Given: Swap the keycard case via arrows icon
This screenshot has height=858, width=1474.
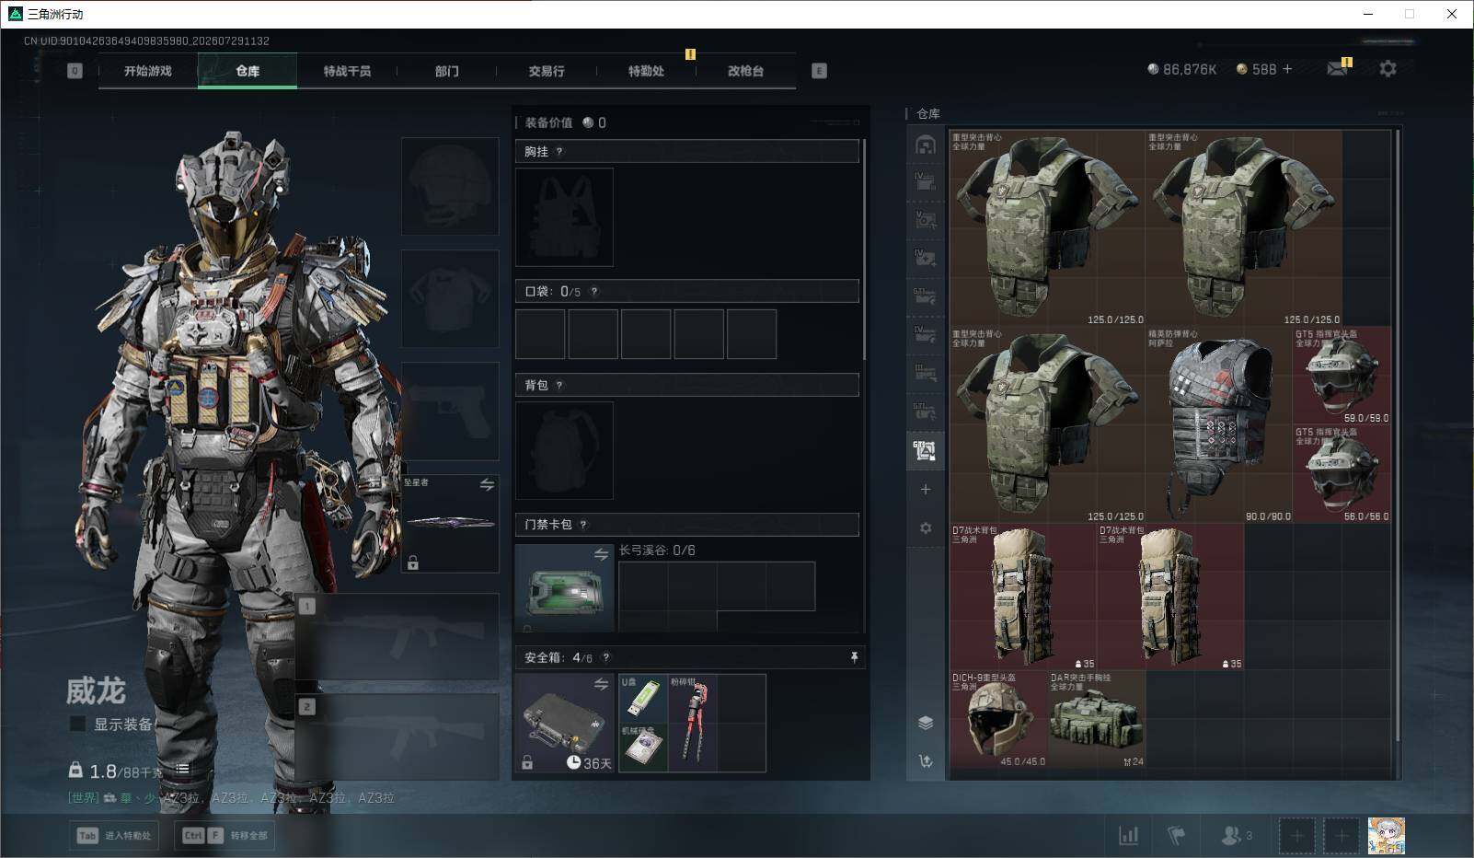Looking at the screenshot, I should pyautogui.click(x=601, y=554).
